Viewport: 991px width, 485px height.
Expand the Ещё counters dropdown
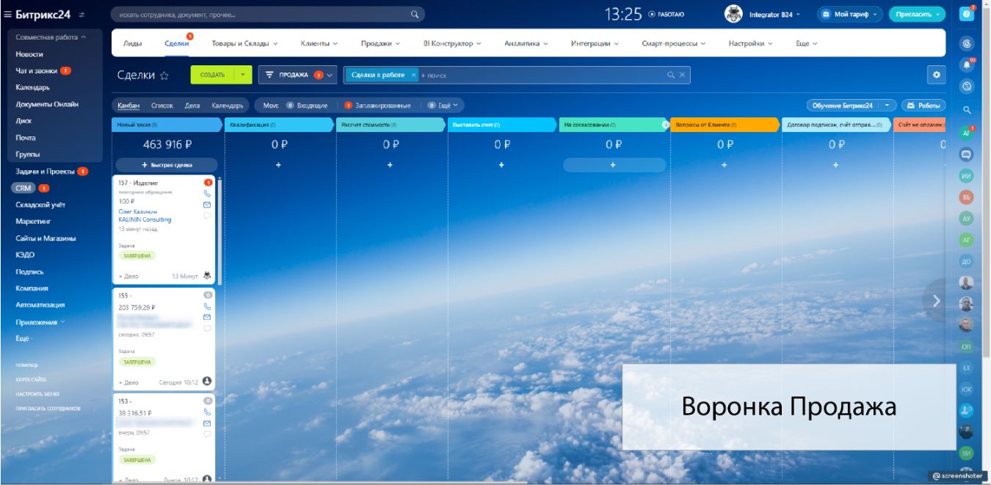(x=444, y=106)
